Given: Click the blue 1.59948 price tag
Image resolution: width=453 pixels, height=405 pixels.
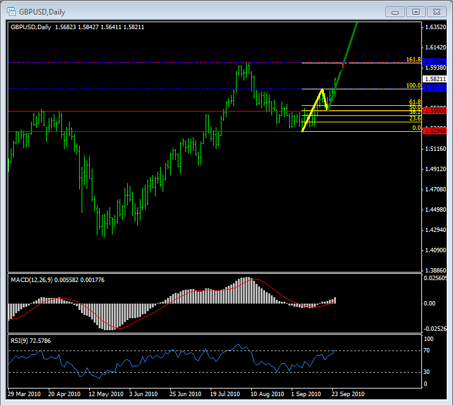Looking at the screenshot, I should coord(434,62).
